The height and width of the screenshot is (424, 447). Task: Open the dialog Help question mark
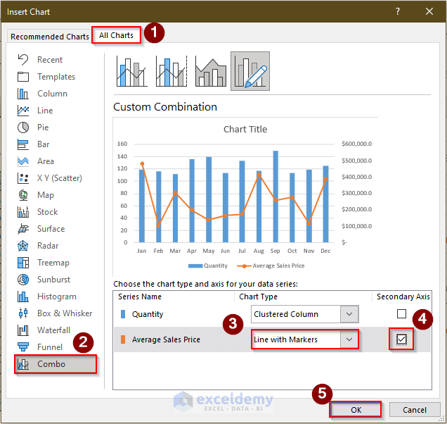pos(398,11)
